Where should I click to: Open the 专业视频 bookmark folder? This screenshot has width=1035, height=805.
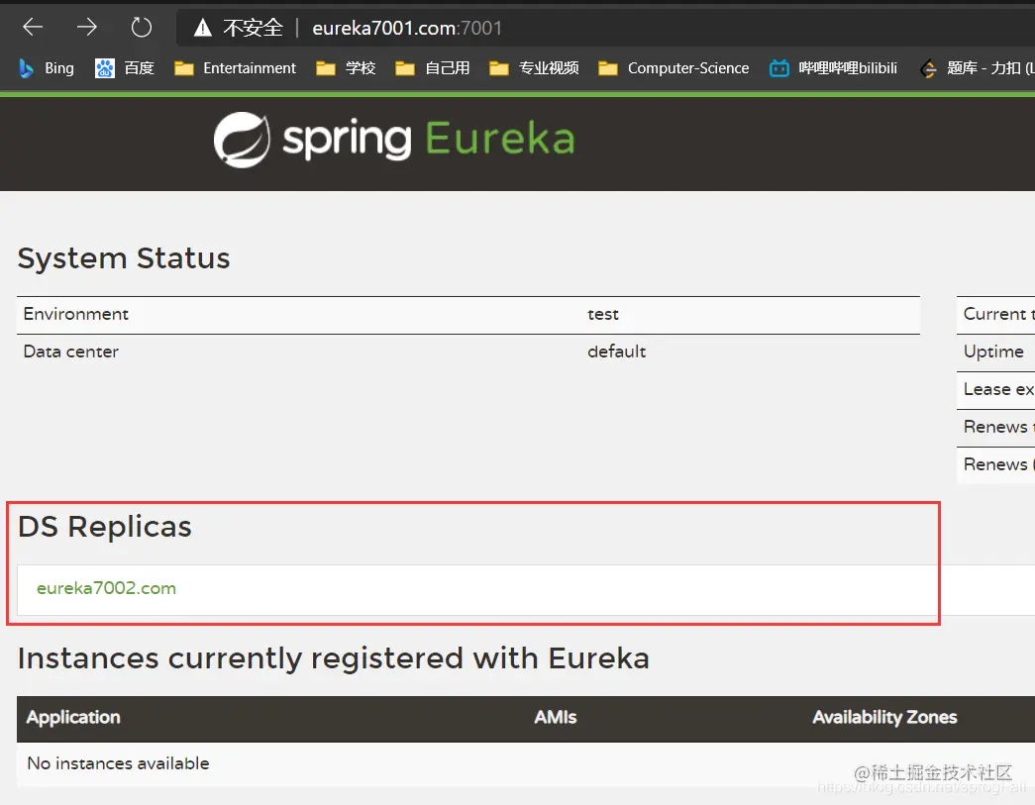point(534,68)
